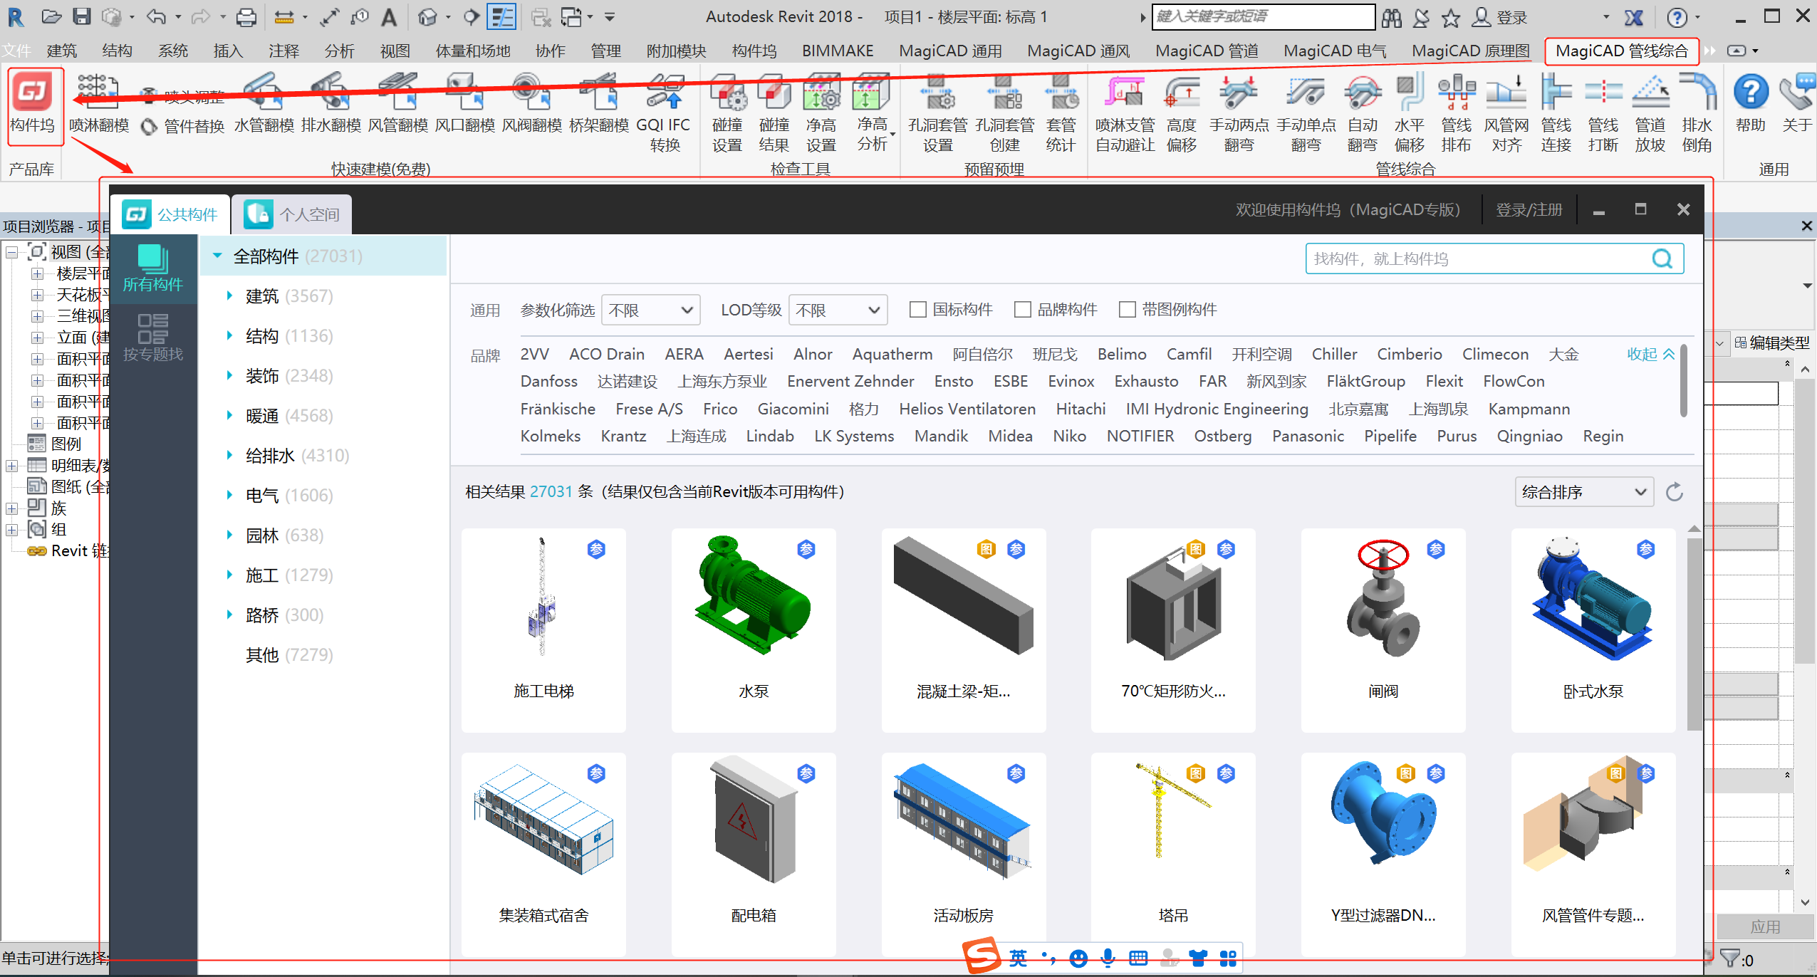This screenshot has height=977, width=1817.
Task: Expand the 电气 category
Action: (x=229, y=495)
